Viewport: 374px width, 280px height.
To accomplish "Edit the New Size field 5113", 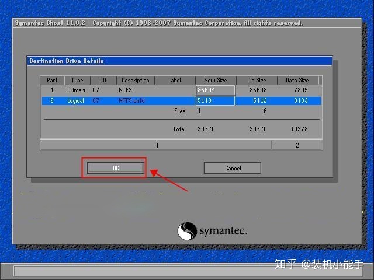I will pyautogui.click(x=216, y=100).
